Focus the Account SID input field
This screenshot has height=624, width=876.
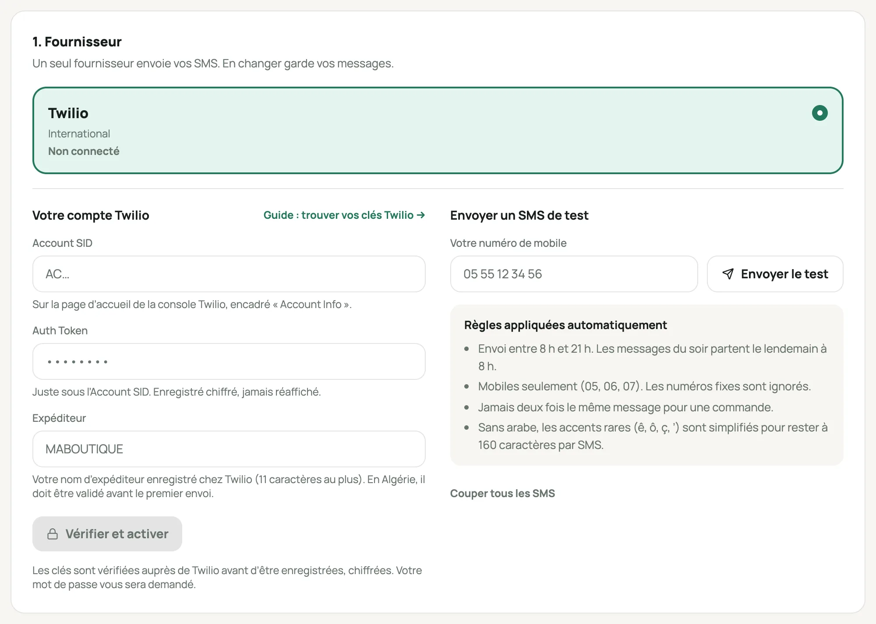coord(229,274)
